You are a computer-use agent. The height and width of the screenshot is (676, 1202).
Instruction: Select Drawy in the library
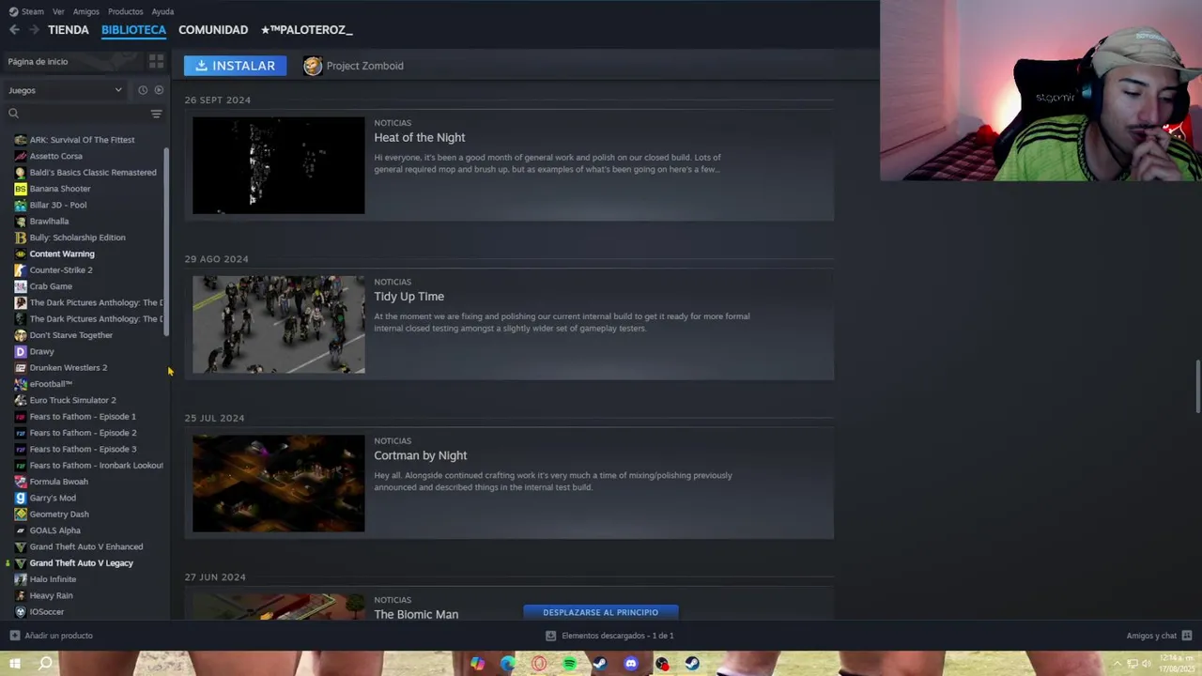click(41, 351)
